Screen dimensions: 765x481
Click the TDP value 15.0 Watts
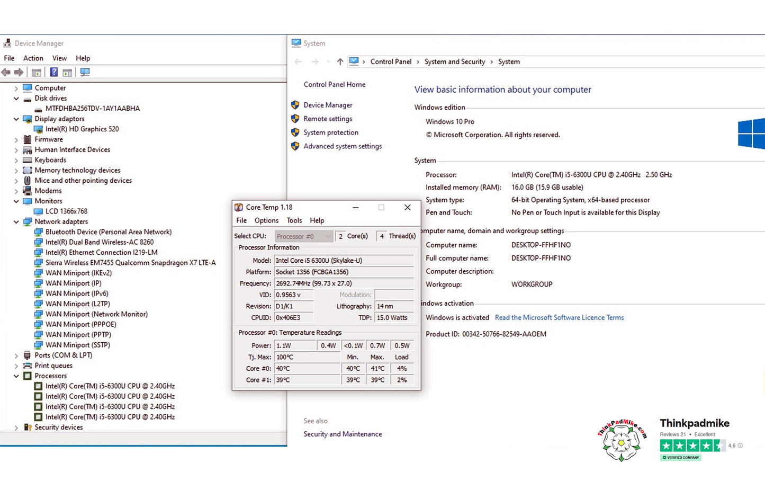pos(394,318)
